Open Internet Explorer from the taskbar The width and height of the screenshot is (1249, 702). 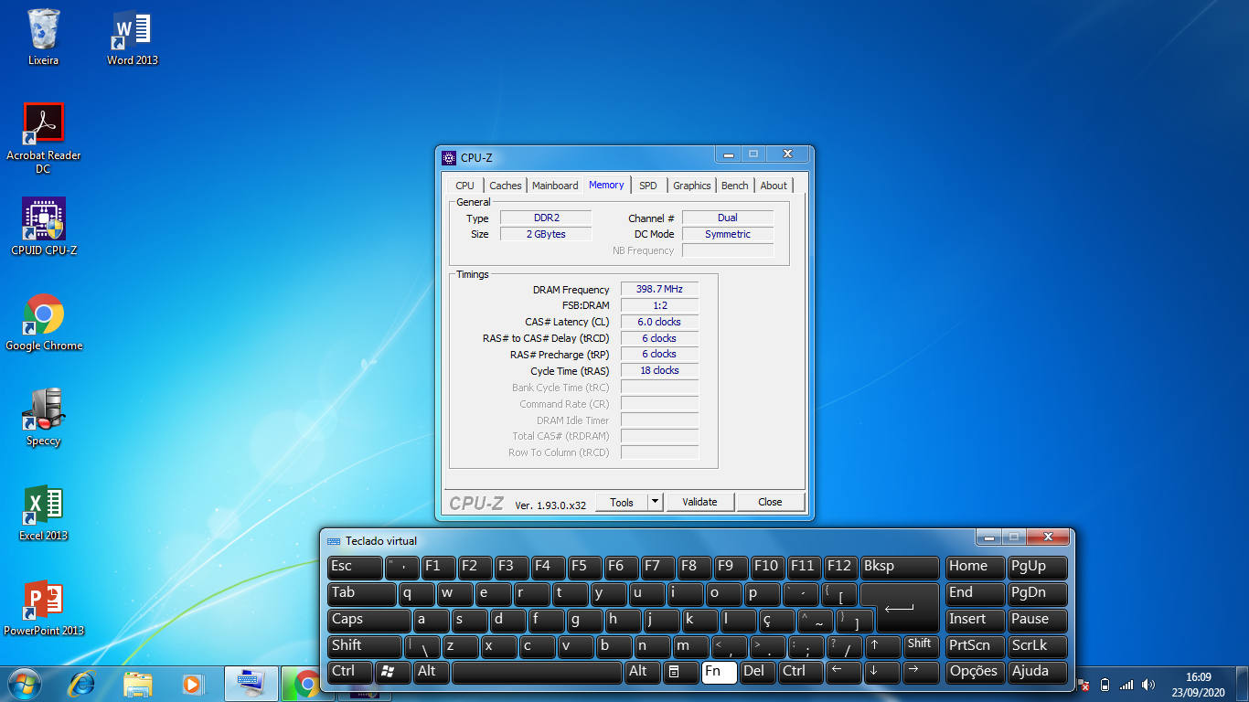click(82, 683)
